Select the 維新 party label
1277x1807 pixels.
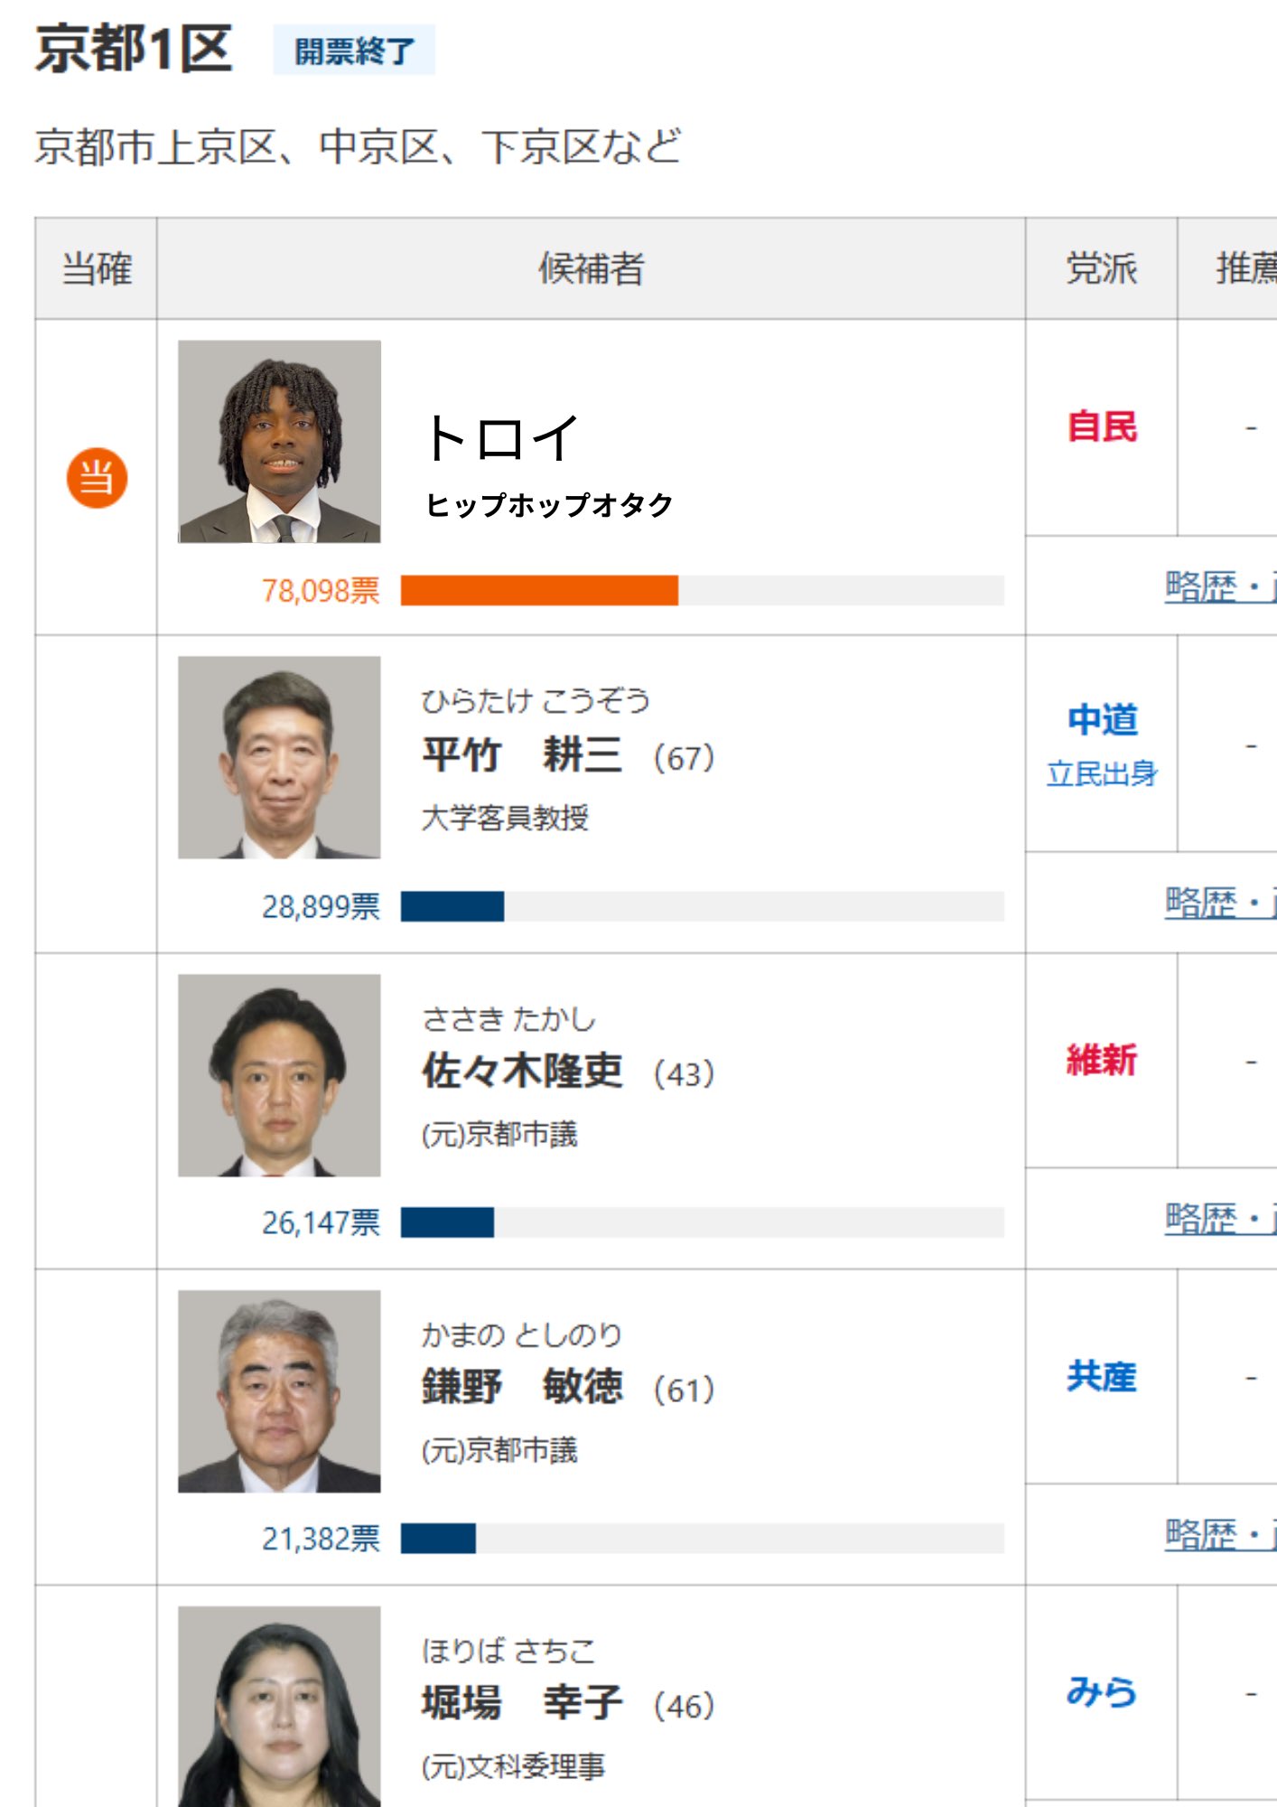[1101, 1060]
